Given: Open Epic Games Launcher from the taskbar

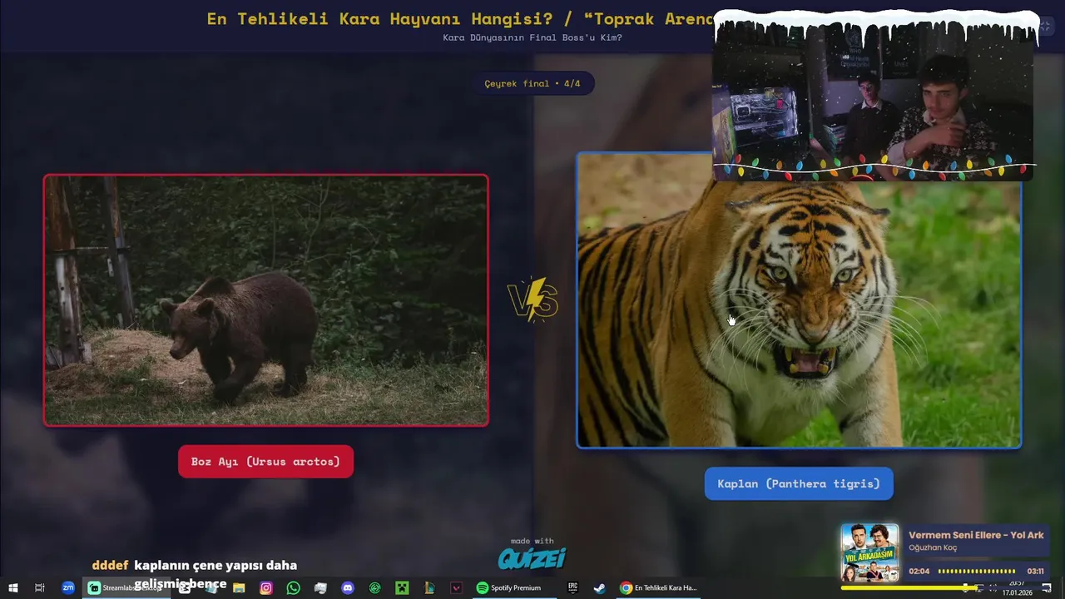Looking at the screenshot, I should pyautogui.click(x=572, y=588).
